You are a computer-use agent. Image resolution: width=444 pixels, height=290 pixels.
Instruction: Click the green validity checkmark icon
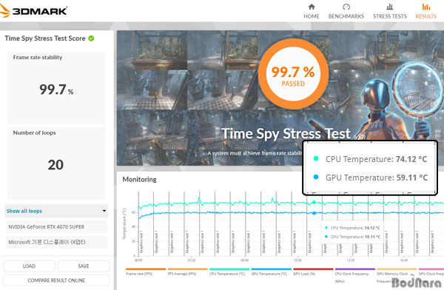(x=91, y=38)
